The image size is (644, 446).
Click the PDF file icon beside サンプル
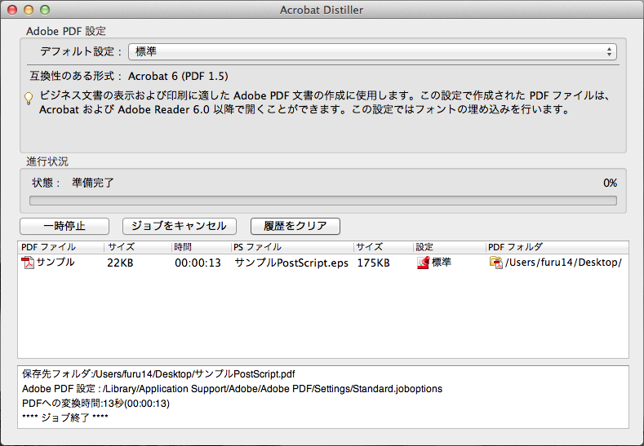28,263
